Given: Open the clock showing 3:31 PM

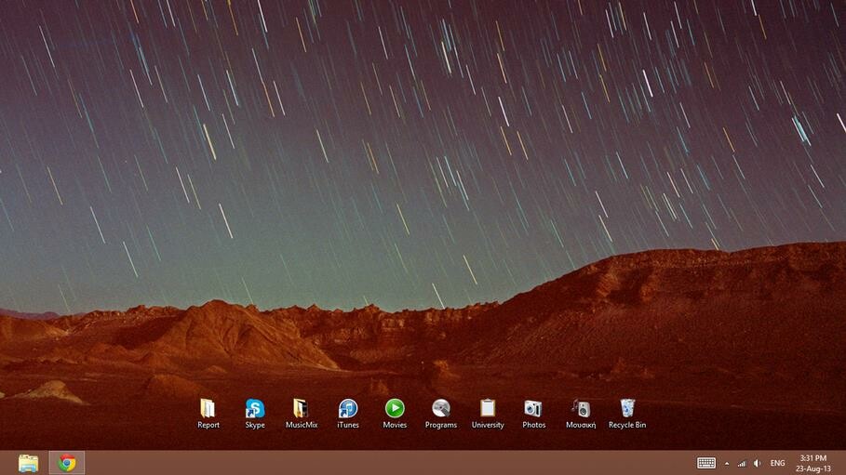Looking at the screenshot, I should click(813, 463).
